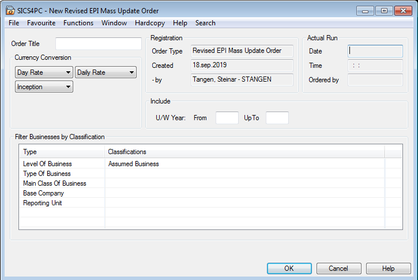Click the Order Type field
418x280 pixels.
tap(242, 51)
